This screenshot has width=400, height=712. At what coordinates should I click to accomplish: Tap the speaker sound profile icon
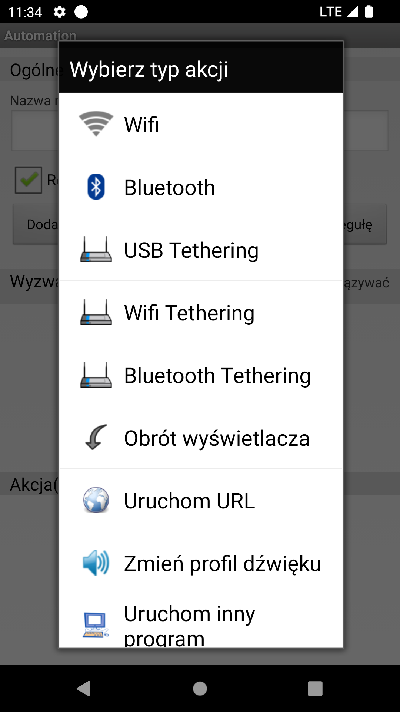pos(96,563)
